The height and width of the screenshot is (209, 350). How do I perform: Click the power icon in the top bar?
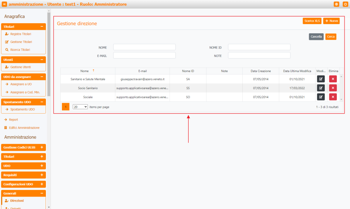point(345,4)
